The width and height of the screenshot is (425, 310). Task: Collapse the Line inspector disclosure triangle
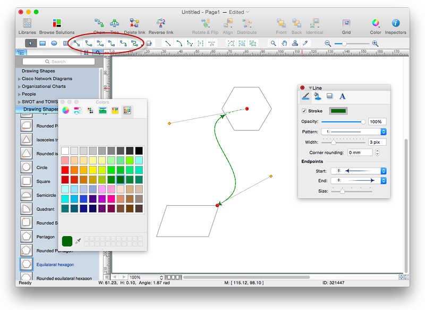tap(311, 88)
